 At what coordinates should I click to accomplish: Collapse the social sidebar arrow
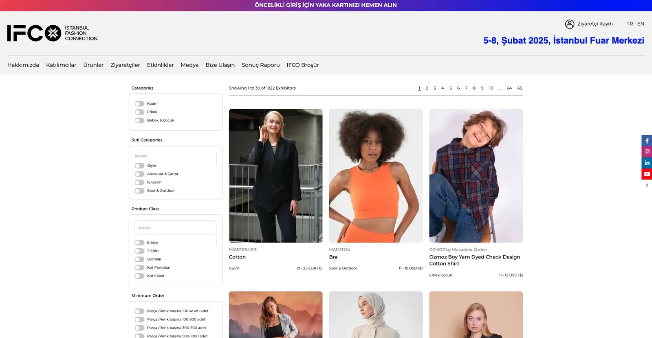647,185
